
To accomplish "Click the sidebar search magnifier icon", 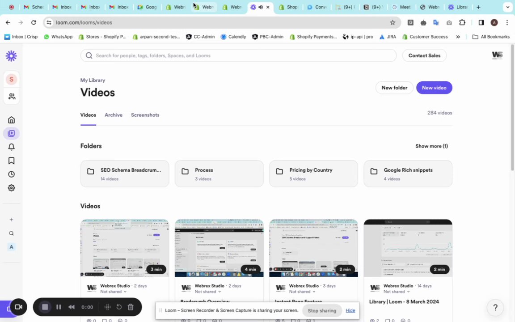I will tap(11, 233).
